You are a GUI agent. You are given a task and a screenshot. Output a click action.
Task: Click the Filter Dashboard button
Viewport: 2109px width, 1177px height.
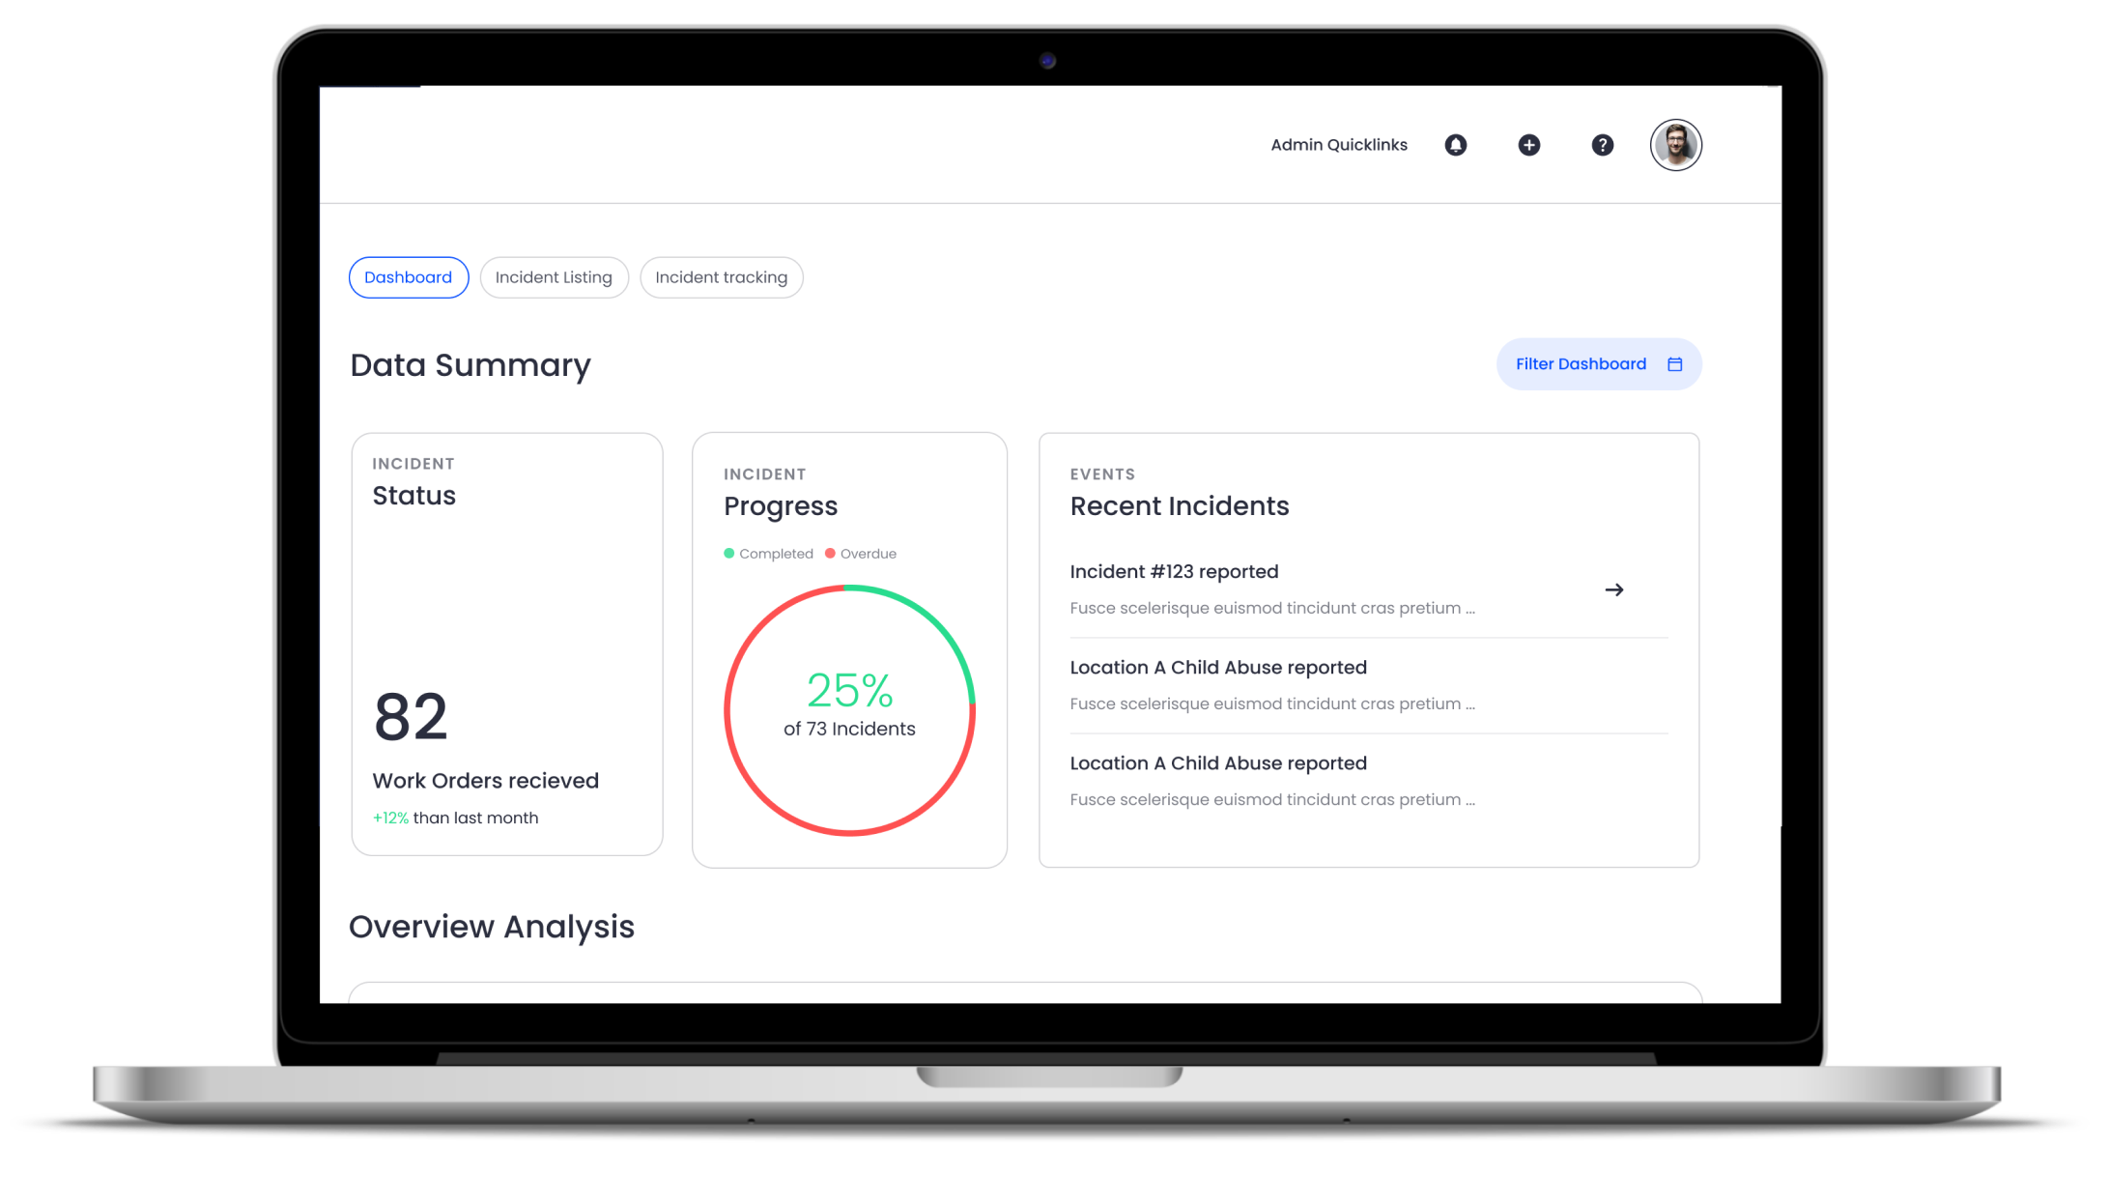tap(1599, 364)
